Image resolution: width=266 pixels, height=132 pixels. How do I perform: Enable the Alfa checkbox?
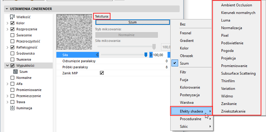[x=12, y=84]
